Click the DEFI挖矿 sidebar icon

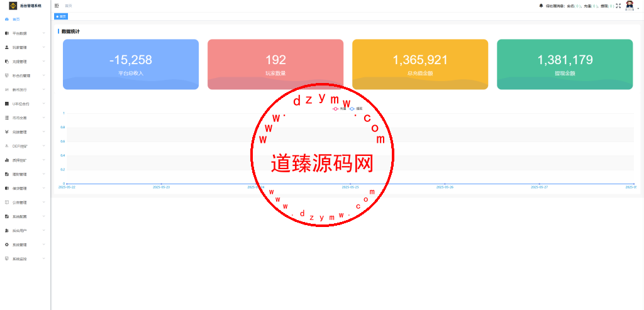pos(6,146)
